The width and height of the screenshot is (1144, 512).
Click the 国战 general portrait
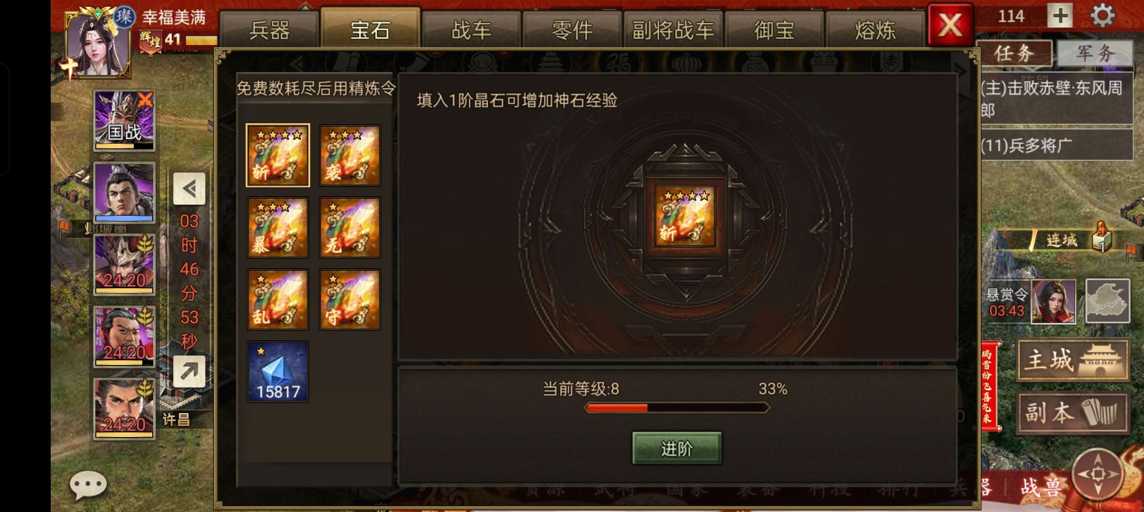click(124, 120)
